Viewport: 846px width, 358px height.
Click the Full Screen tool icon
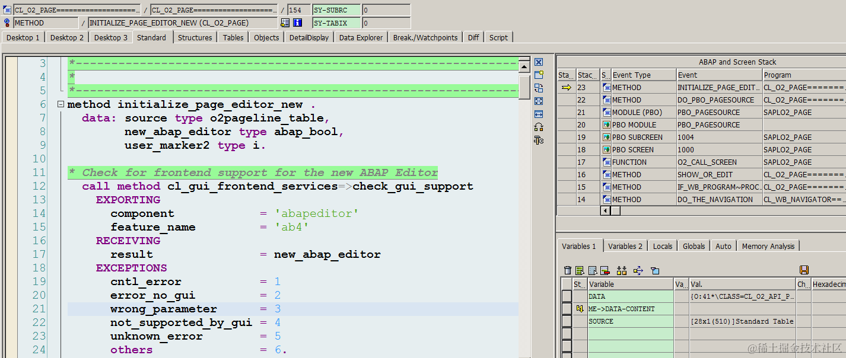click(539, 101)
